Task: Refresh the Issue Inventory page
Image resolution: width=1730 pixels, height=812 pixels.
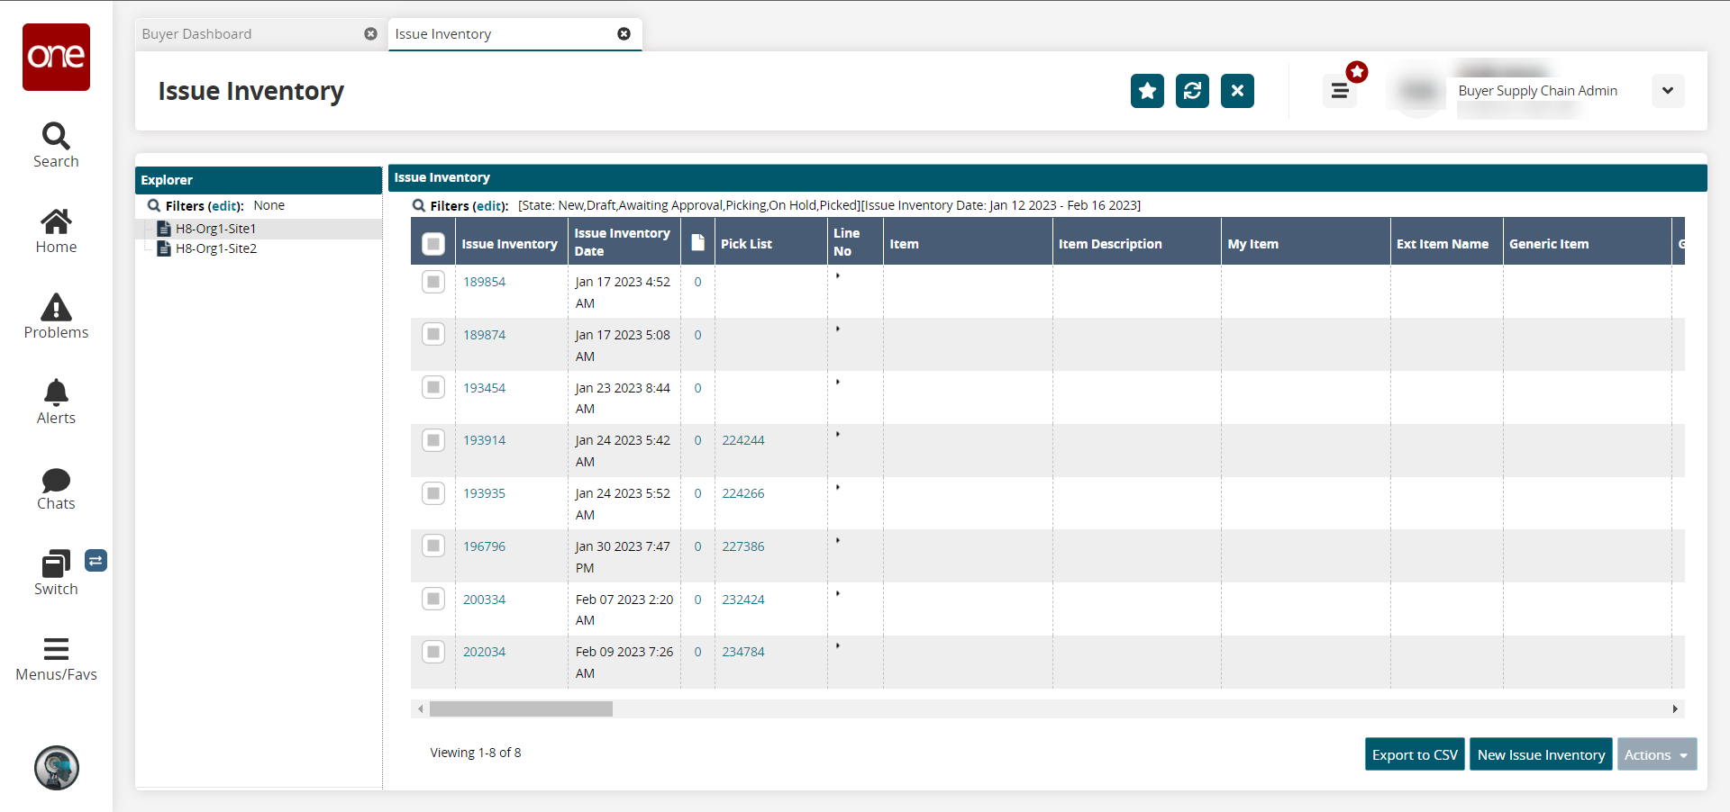Action: (1192, 91)
